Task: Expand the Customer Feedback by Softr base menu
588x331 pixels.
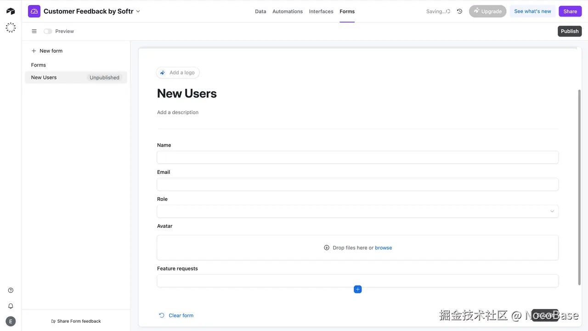Action: click(138, 11)
